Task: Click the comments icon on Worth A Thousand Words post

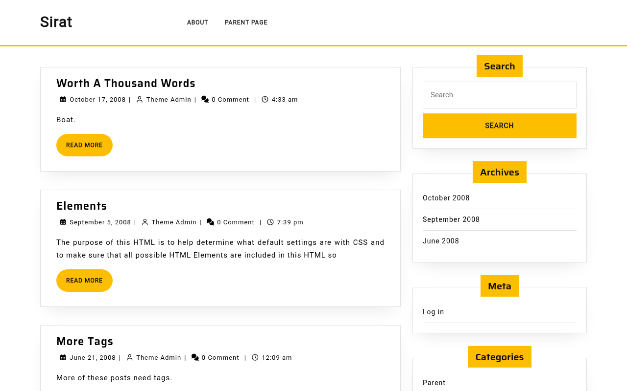Action: pos(205,100)
